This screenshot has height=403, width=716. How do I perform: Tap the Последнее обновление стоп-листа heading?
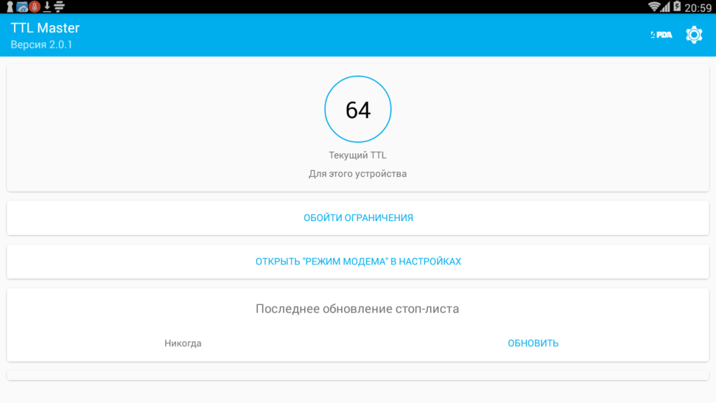(357, 309)
